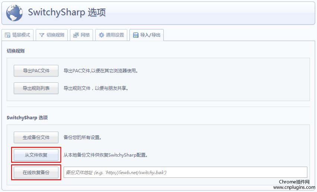Viewport: 317px width, 192px height.
Task: Click the Chrome插件网 watermark text
Action: click(294, 182)
